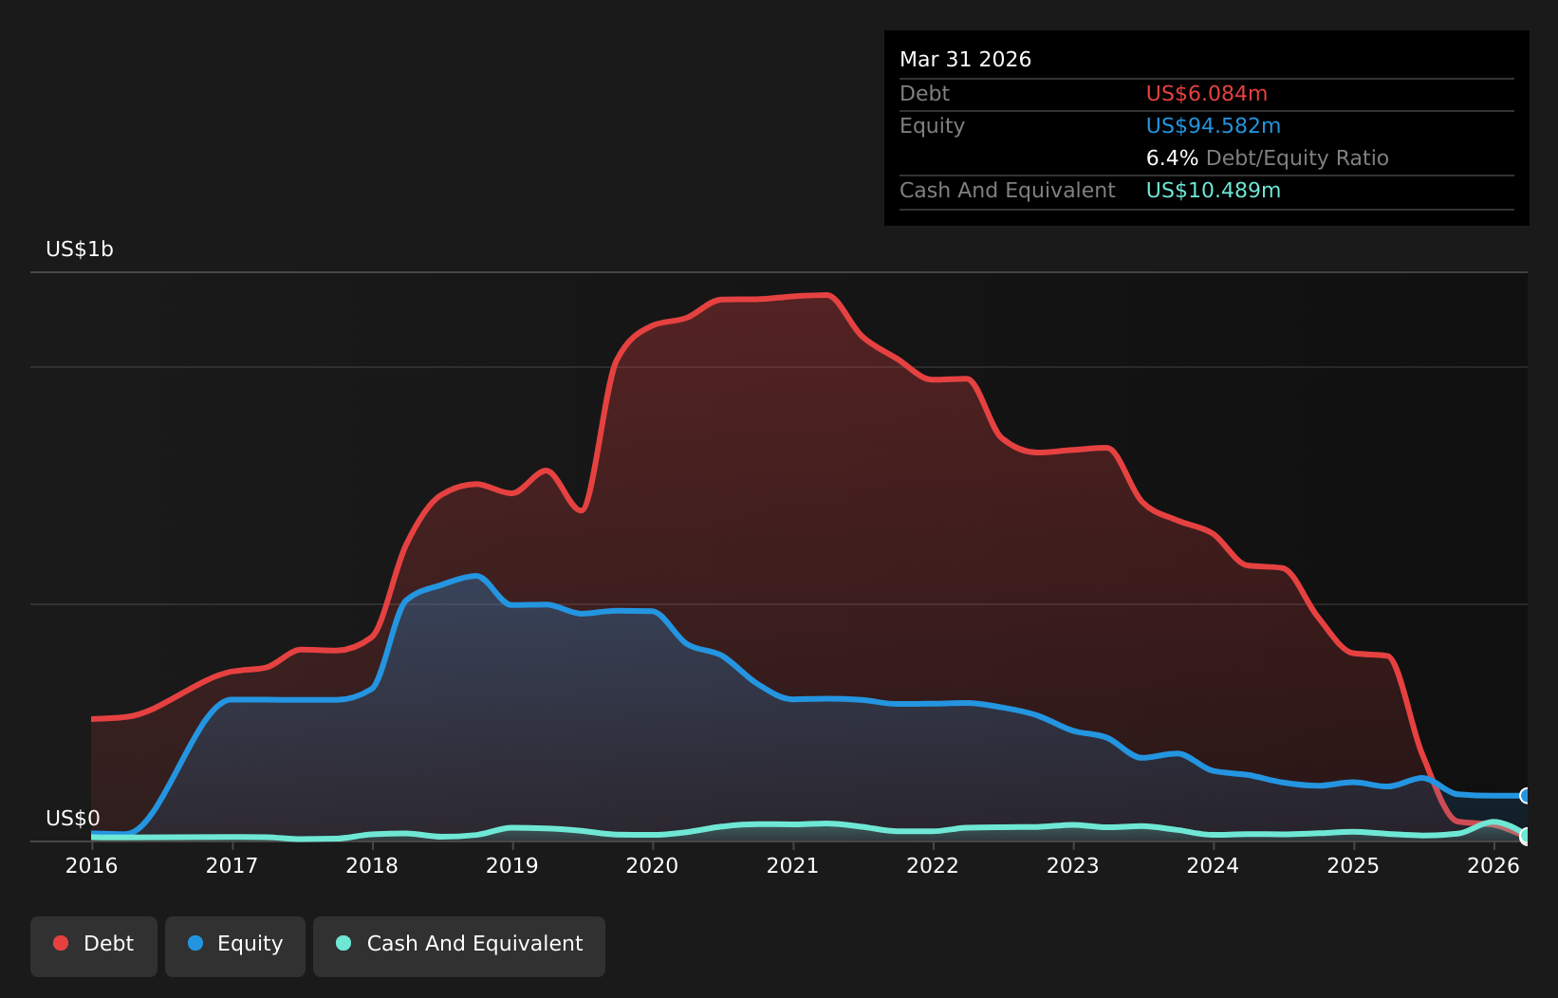The image size is (1558, 998).
Task: Click the 2024 x-axis label
Action: 1213,865
